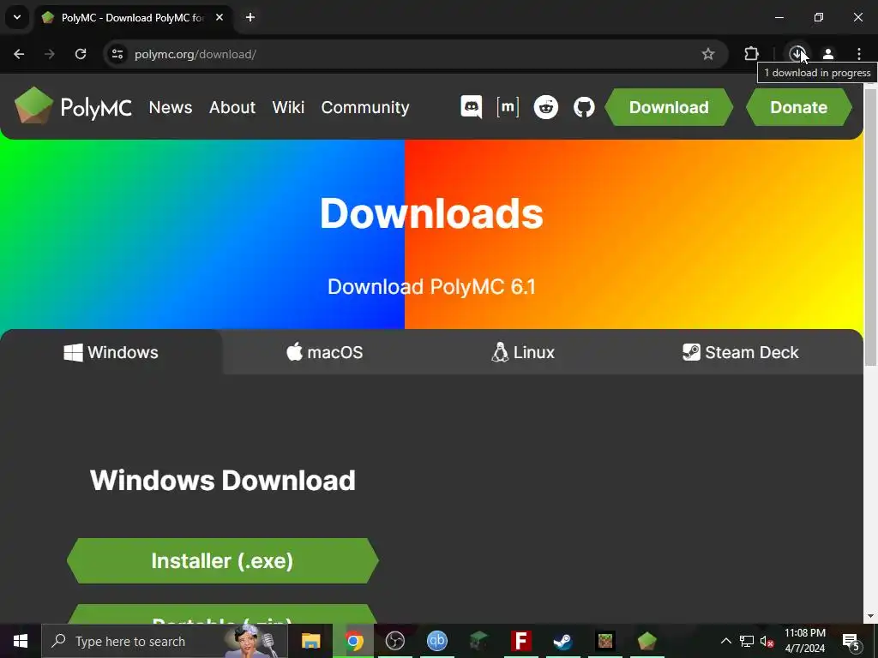This screenshot has height=658, width=878.
Task: Open network tray icon
Action: [747, 641]
